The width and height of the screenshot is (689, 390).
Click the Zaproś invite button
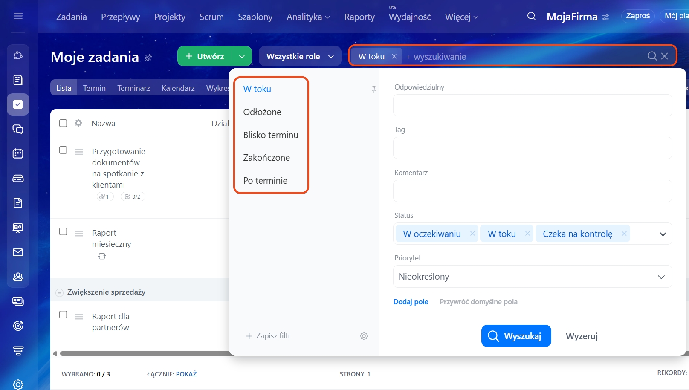638,16
